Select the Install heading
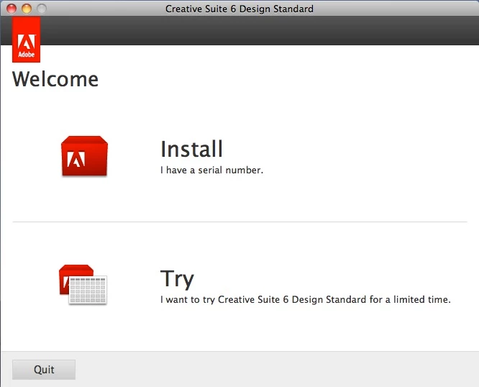 click(x=191, y=149)
